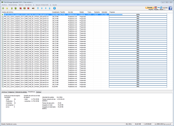Click the blue question mark help icon

tap(54, 8)
